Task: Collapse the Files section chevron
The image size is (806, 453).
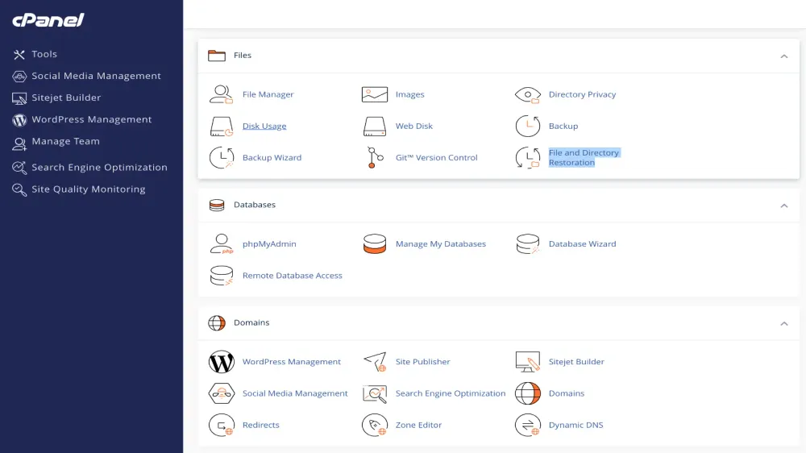Action: click(x=784, y=56)
